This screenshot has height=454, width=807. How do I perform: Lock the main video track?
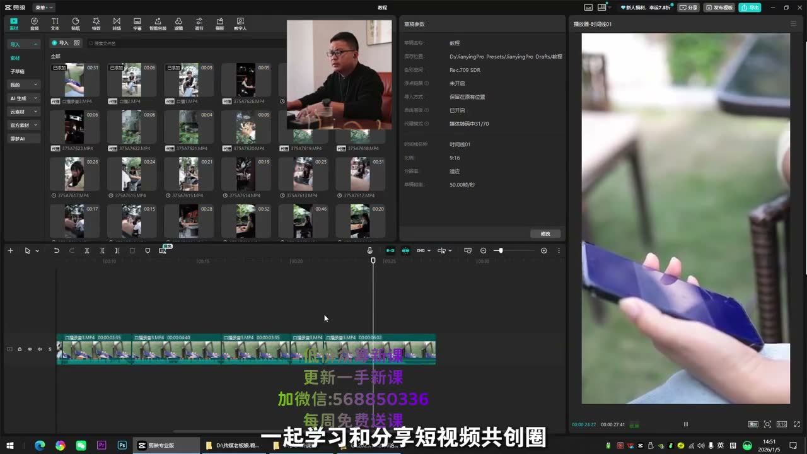pyautogui.click(x=20, y=349)
